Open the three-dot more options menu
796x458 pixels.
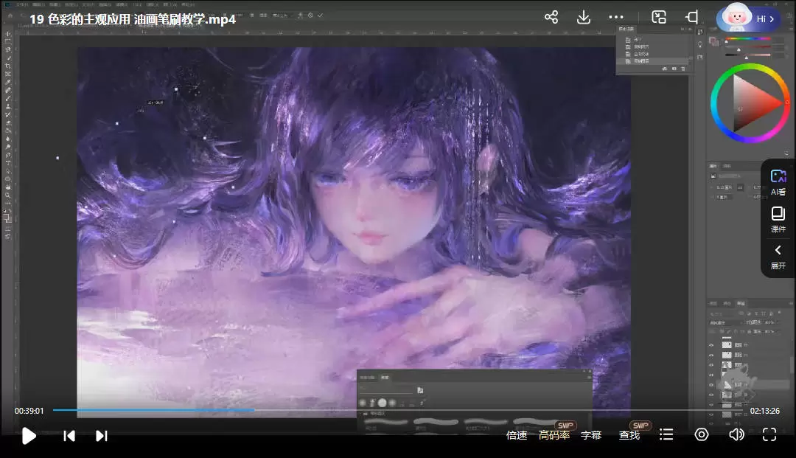[x=615, y=17]
